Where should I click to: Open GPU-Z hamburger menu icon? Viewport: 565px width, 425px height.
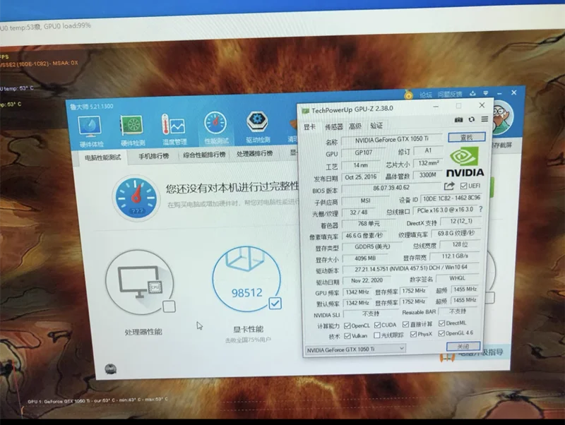(x=484, y=119)
